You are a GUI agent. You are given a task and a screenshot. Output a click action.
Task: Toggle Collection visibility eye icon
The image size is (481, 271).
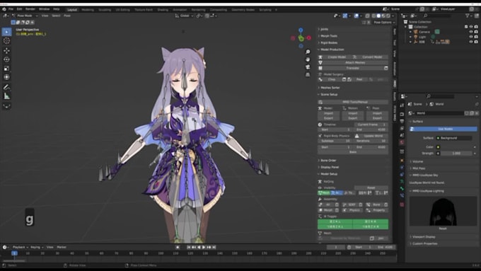[471, 27]
